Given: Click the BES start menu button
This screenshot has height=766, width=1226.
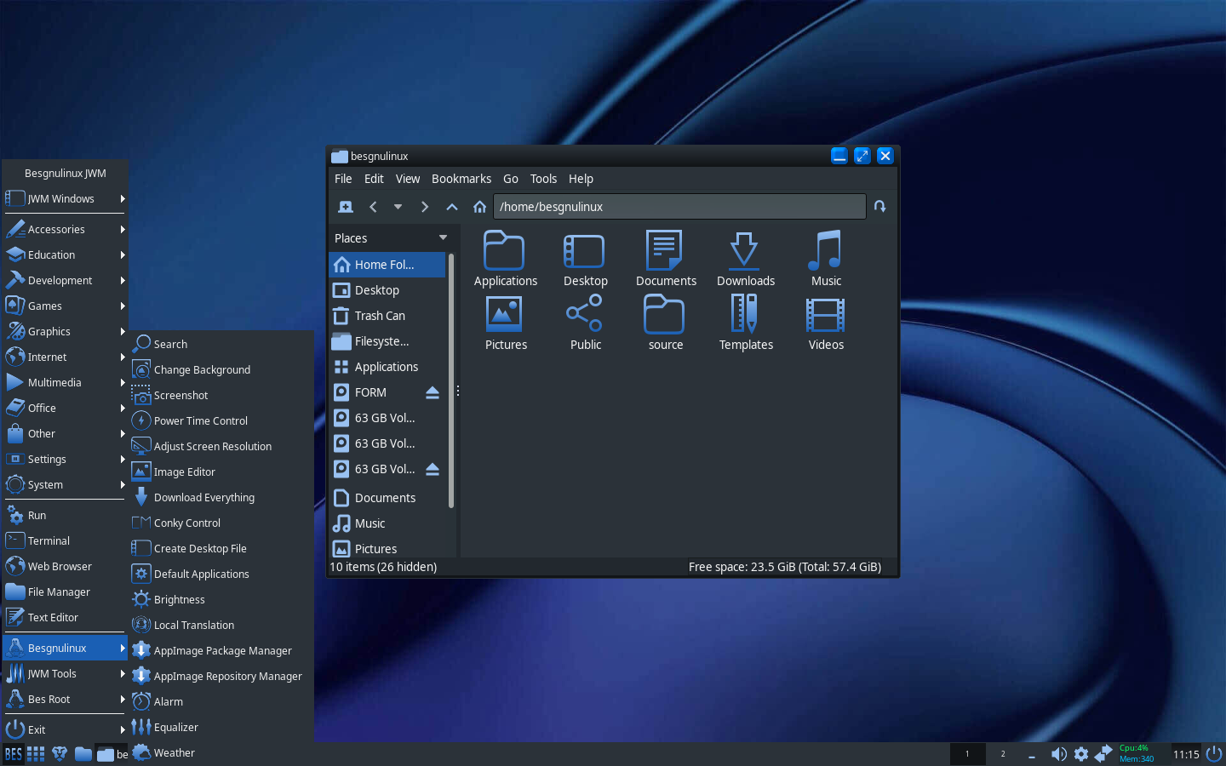Looking at the screenshot, I should tap(13, 754).
